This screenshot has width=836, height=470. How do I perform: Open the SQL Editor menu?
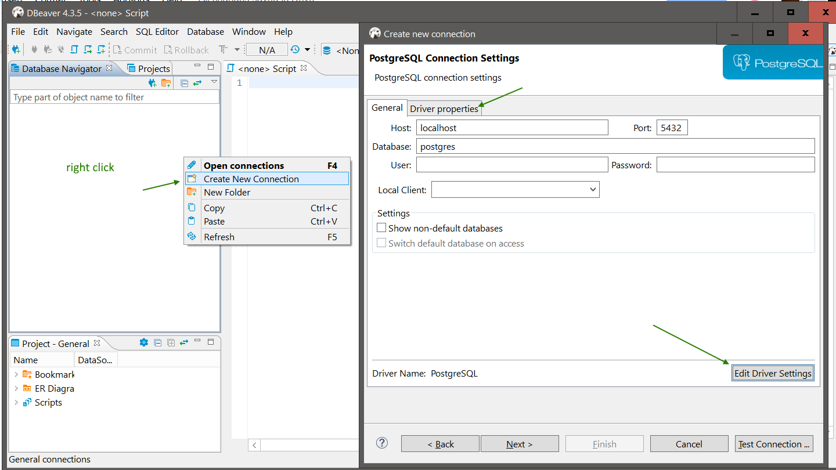click(157, 32)
